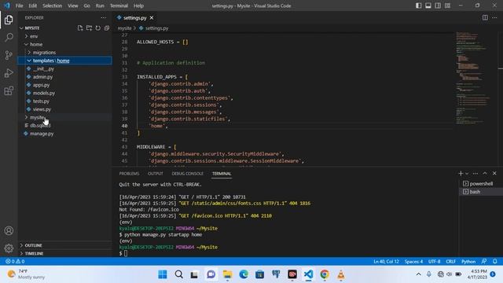Image resolution: width=503 pixels, height=283 pixels.
Task: Open the Run and Debug view
Action: click(x=9, y=73)
